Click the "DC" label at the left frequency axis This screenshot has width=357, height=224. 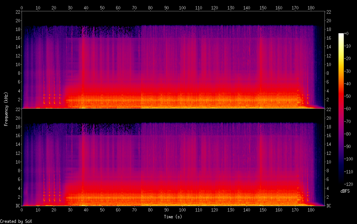click(x=18, y=206)
